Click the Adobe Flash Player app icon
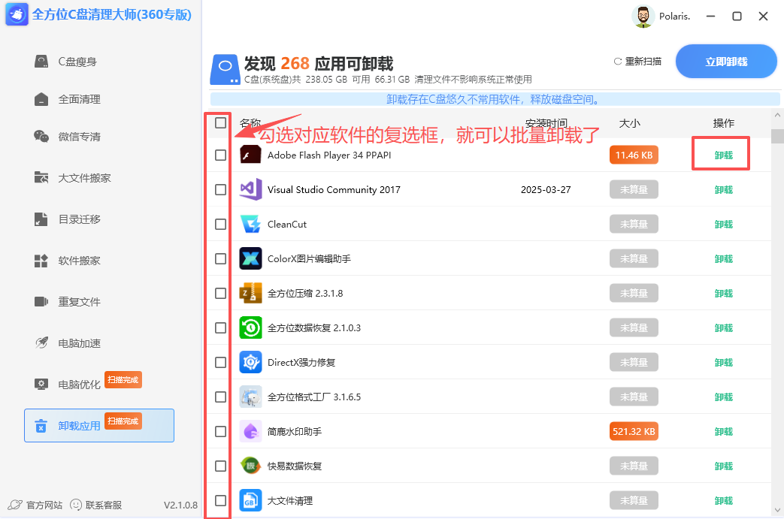The width and height of the screenshot is (784, 519). coord(250,155)
